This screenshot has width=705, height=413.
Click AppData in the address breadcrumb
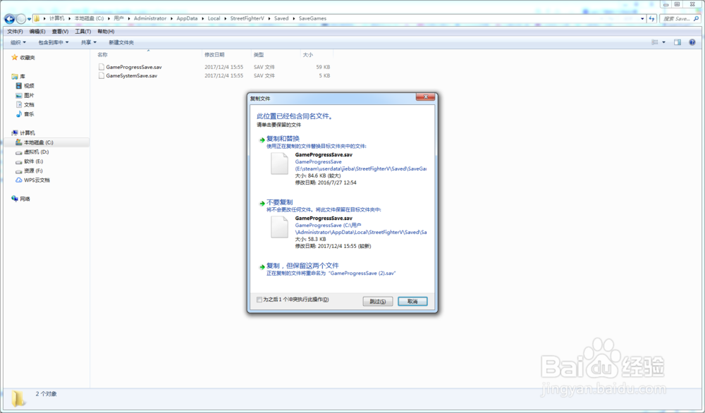click(187, 18)
